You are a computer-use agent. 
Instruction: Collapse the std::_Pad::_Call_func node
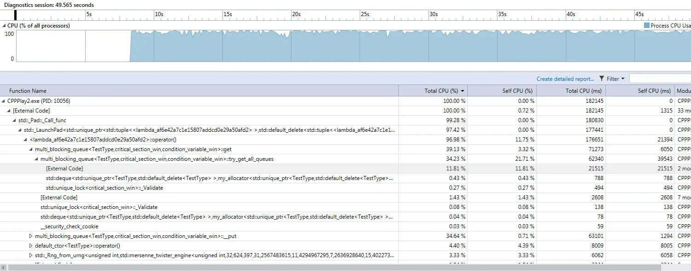[14, 120]
